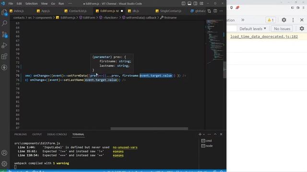Viewport: 307px width, 172px height.
Task: Open Console settings gear beside No Issues
Action: coord(302,29)
